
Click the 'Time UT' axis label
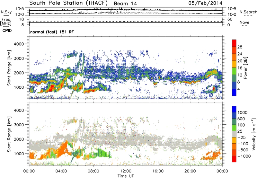coord(126,176)
